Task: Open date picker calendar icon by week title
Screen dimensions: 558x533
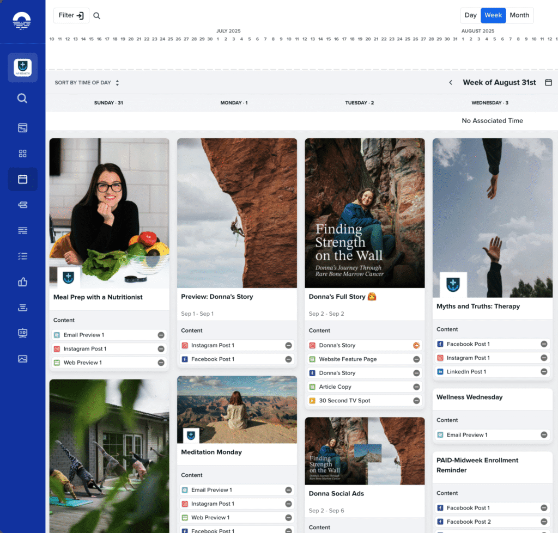Action: tap(548, 83)
